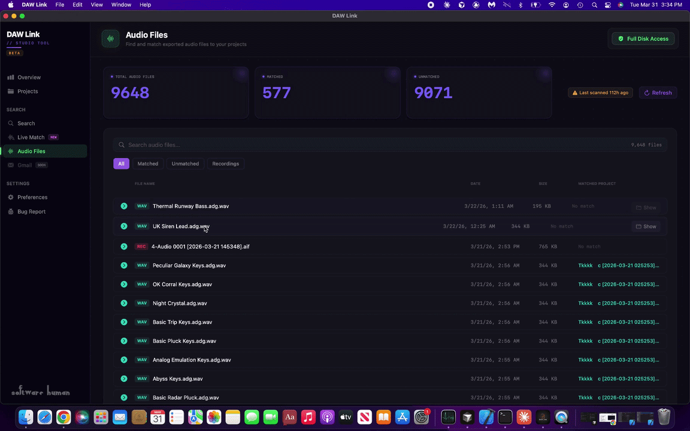Click the Matched Project column header

(597, 183)
